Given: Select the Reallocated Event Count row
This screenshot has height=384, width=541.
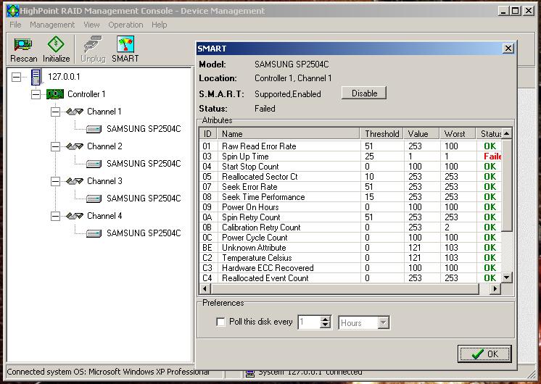Looking at the screenshot, I should pos(350,278).
